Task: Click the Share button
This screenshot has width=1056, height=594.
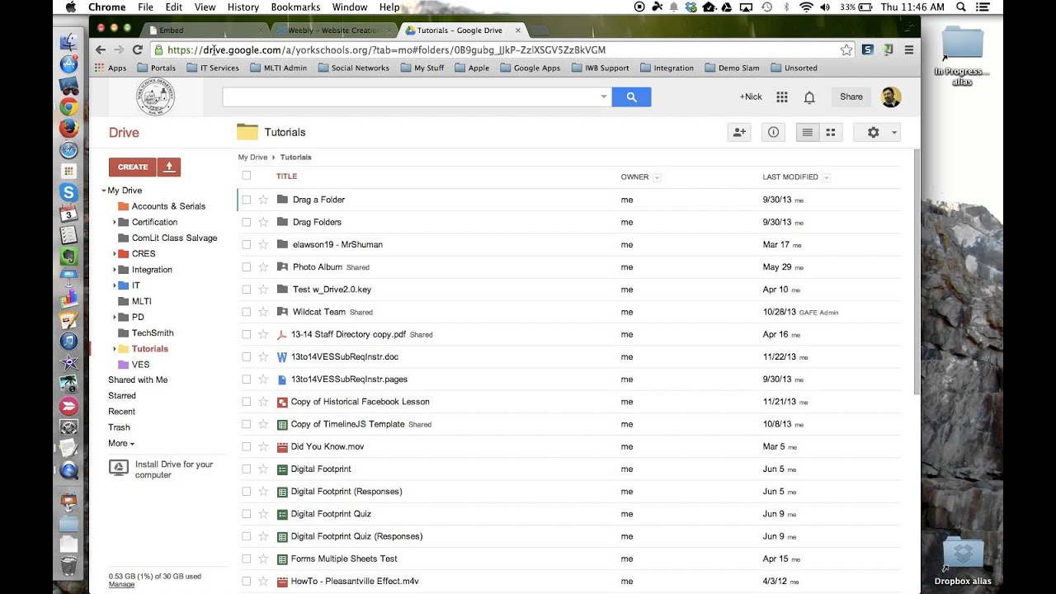Action: point(851,97)
